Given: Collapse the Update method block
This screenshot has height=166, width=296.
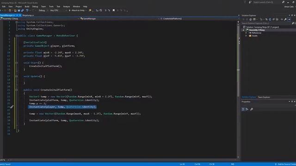Looking at the screenshot, I should click(x=17, y=76).
